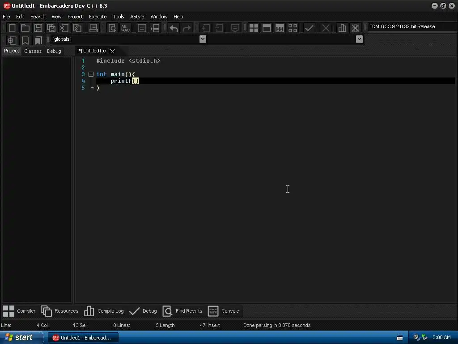Click the Save All toolbar icon
This screenshot has height=344, width=458.
click(x=51, y=28)
